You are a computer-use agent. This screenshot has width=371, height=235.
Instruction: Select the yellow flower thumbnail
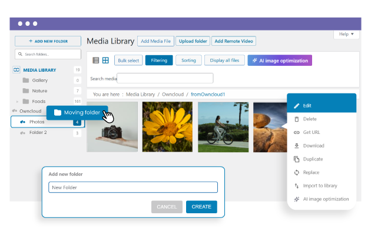(167, 127)
